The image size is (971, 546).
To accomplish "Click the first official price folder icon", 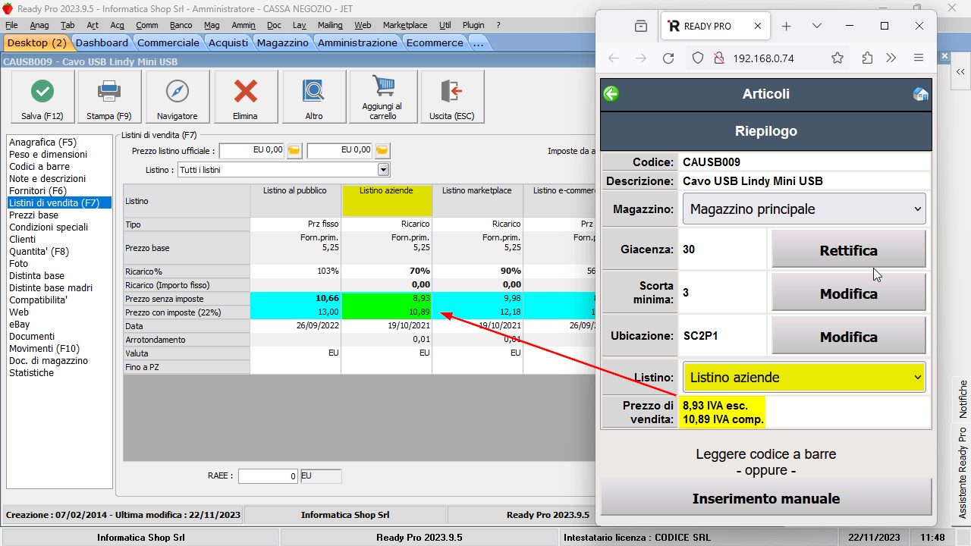I will 294,150.
